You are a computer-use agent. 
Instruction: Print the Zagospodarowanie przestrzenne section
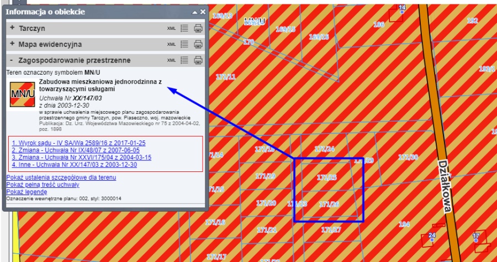[x=198, y=60]
